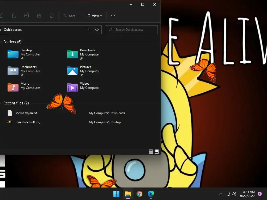Collapse the Folders (6) group

(1, 42)
